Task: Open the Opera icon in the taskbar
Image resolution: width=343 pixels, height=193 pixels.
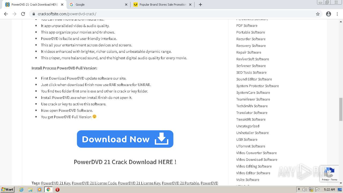Action: [x=57, y=190]
